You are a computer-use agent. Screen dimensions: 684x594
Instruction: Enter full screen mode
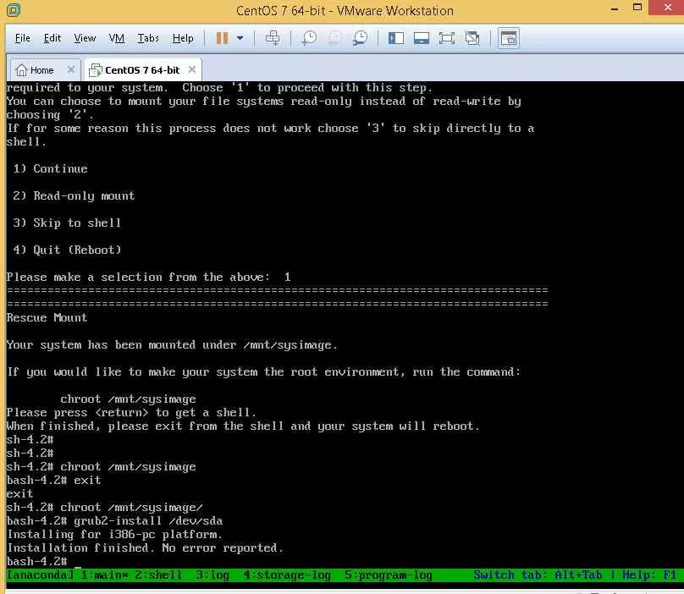(447, 38)
